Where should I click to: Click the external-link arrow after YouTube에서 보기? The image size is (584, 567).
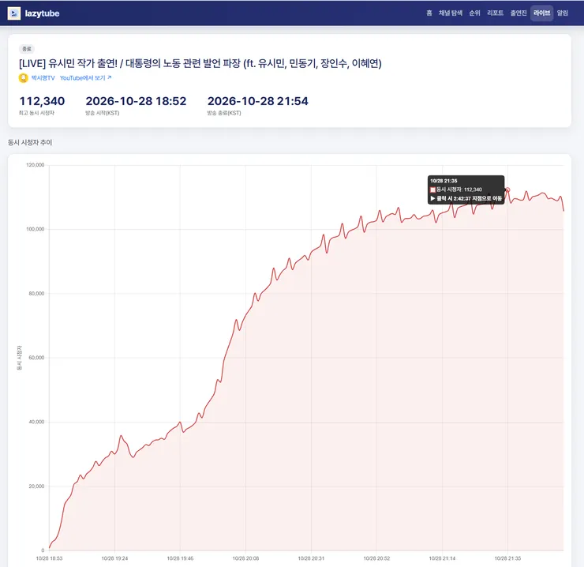110,77
